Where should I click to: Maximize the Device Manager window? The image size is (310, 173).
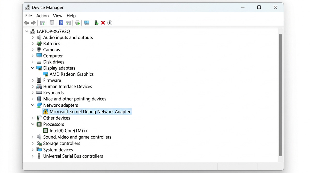tap(259, 7)
